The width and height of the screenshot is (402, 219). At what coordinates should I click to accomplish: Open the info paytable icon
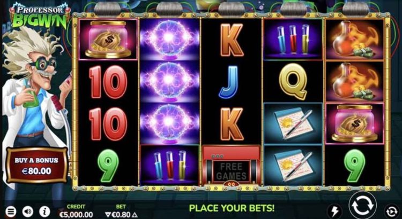(x=44, y=212)
